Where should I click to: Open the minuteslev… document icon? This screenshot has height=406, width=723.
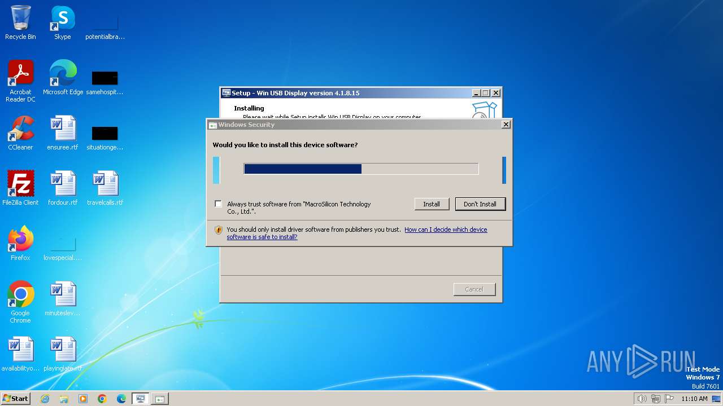coord(62,299)
